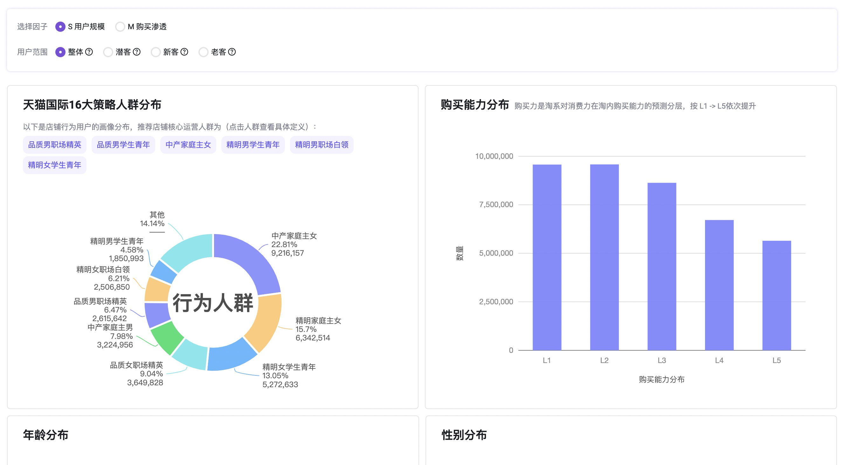
Task: Click the L3 bar in purchasing chart
Action: (x=662, y=266)
